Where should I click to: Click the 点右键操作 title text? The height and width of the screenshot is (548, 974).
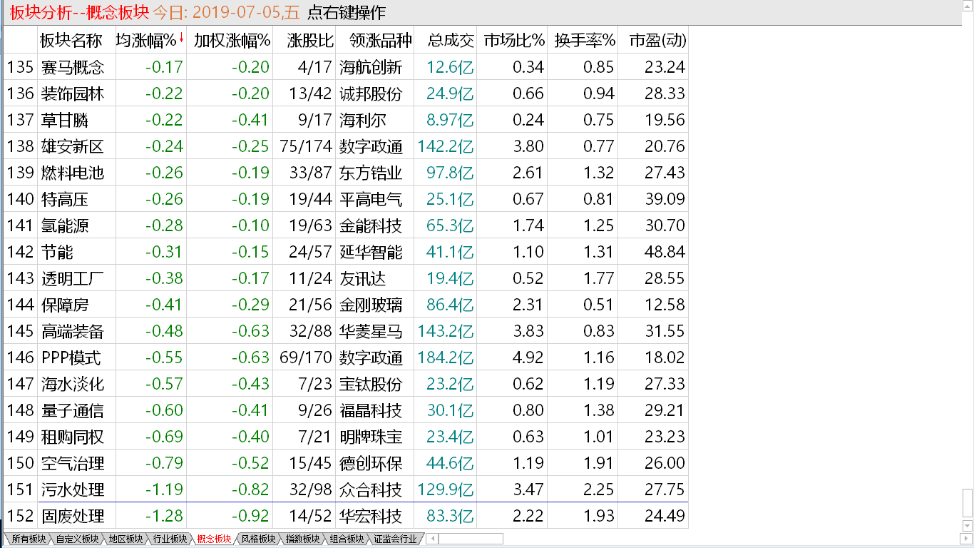click(x=346, y=12)
